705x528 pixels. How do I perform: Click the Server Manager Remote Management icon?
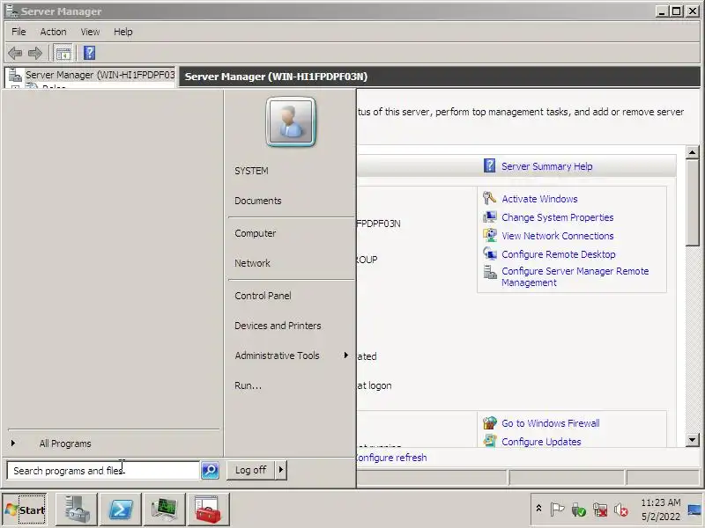489,272
